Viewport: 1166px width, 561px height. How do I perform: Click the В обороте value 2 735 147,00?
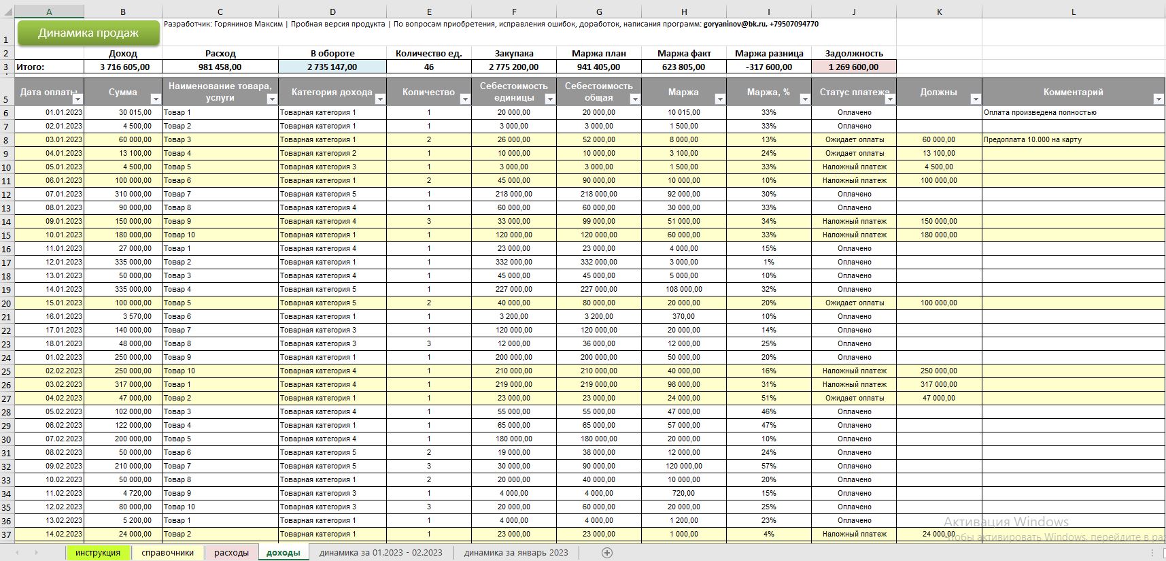click(332, 67)
